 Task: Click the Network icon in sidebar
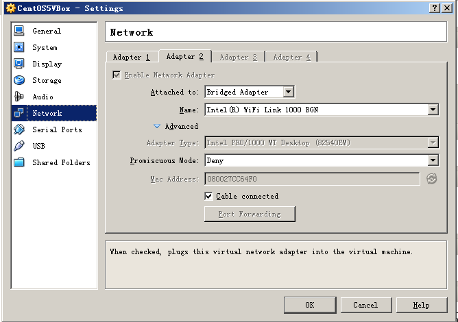19,112
